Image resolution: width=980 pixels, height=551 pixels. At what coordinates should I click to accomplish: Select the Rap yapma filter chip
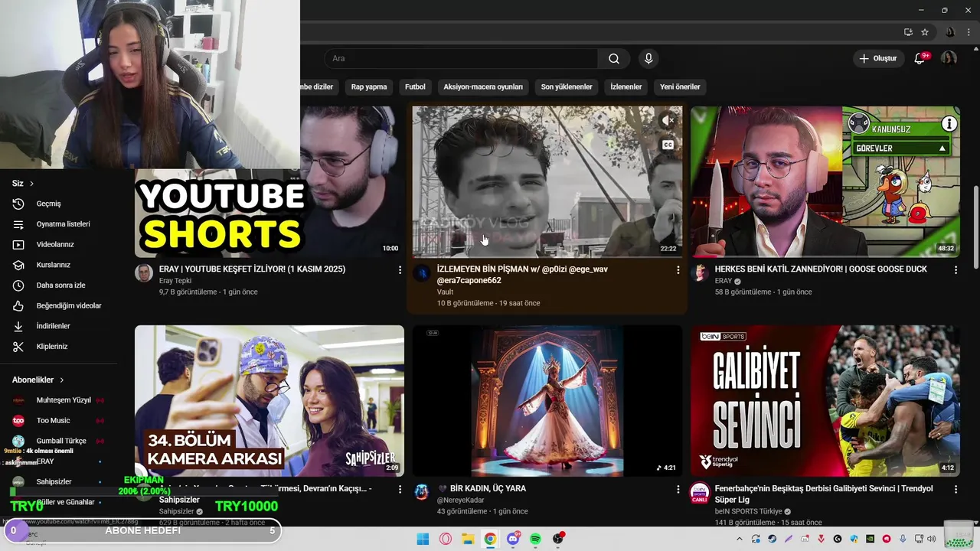pyautogui.click(x=369, y=86)
